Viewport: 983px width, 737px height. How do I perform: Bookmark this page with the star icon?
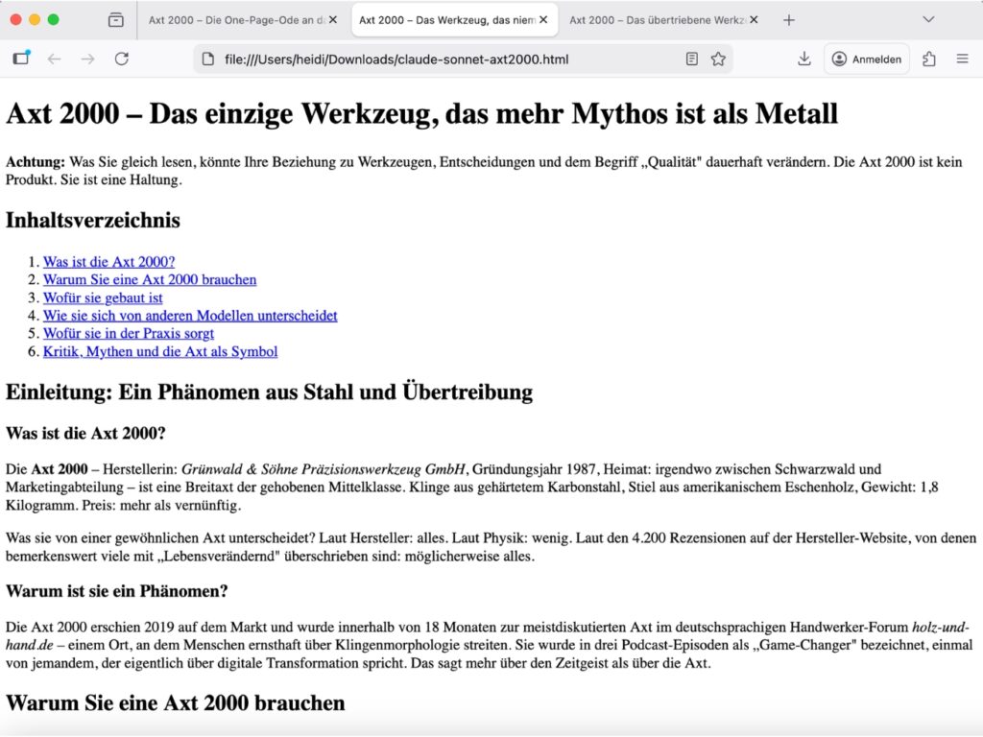click(x=718, y=59)
